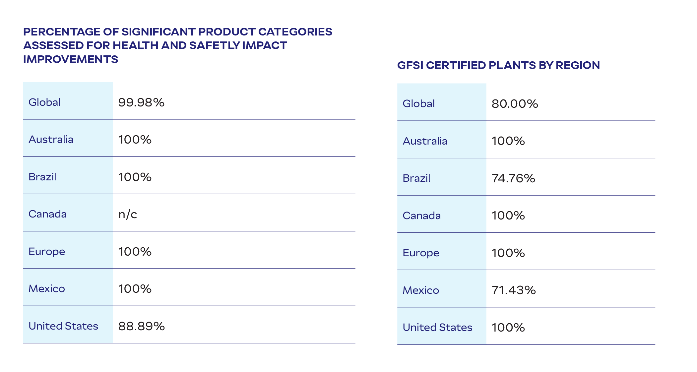Click the Australia label in the health assessment table
697x372 pixels.
pyautogui.click(x=51, y=140)
